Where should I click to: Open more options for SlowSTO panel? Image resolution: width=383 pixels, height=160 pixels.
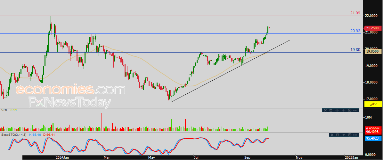(355, 135)
